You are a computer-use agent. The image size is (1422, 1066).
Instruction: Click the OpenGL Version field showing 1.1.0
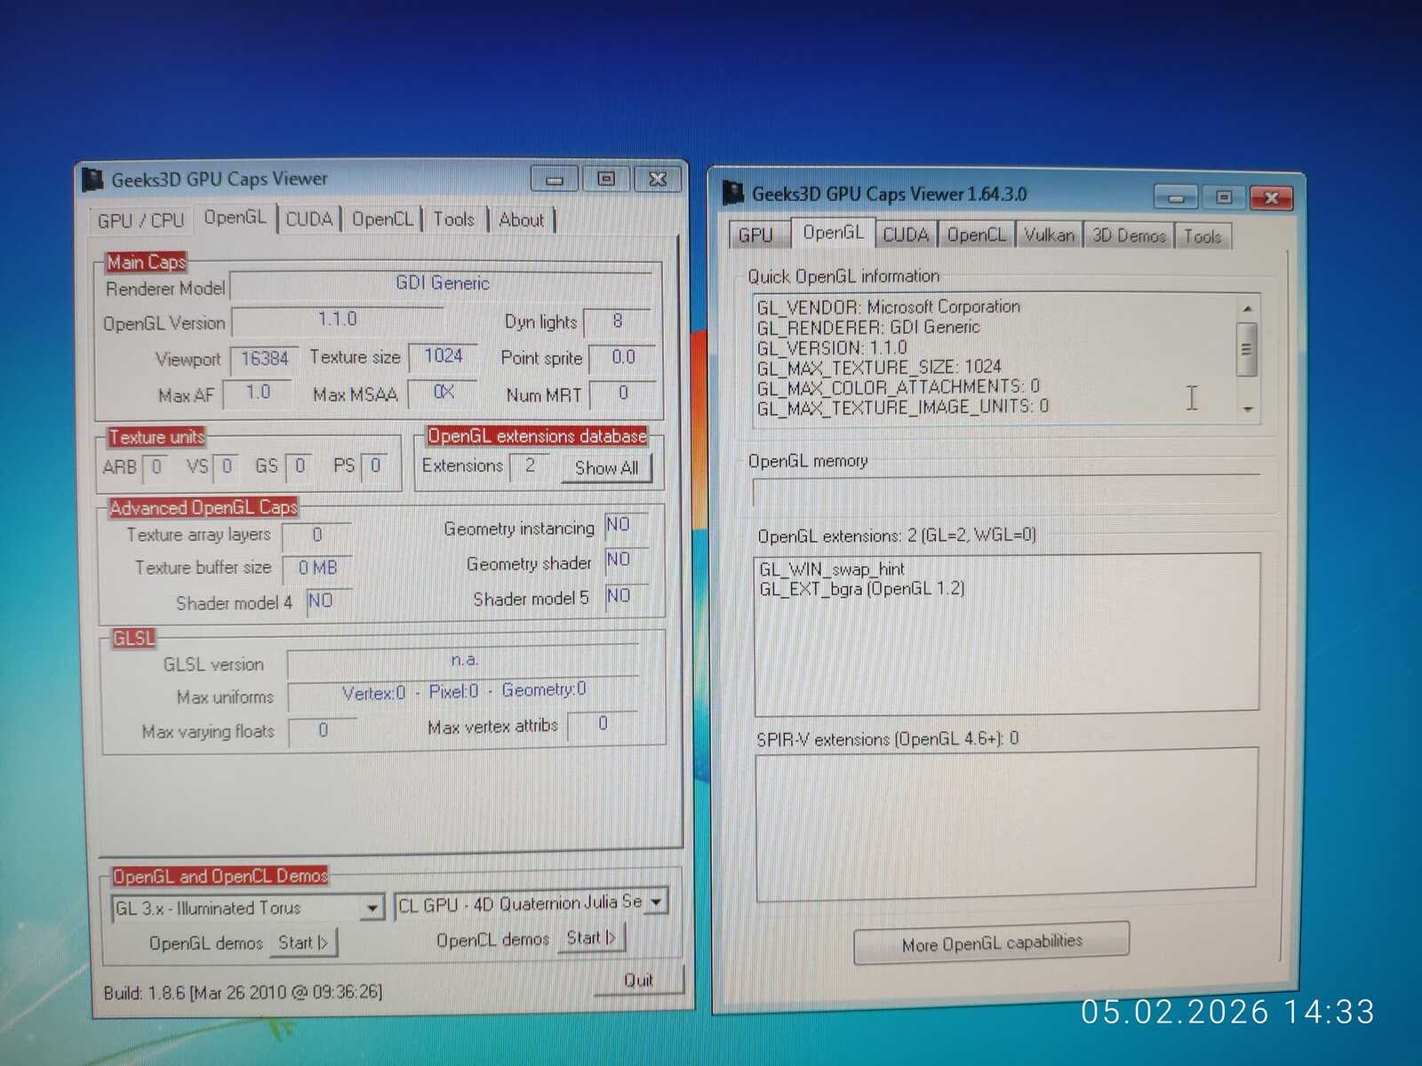pos(337,320)
